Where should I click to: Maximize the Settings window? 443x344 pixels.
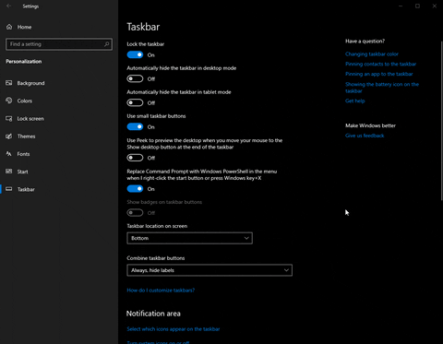(x=417, y=6)
